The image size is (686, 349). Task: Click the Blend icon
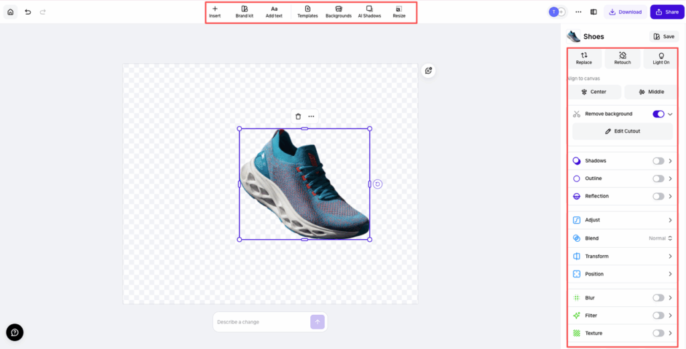point(577,238)
